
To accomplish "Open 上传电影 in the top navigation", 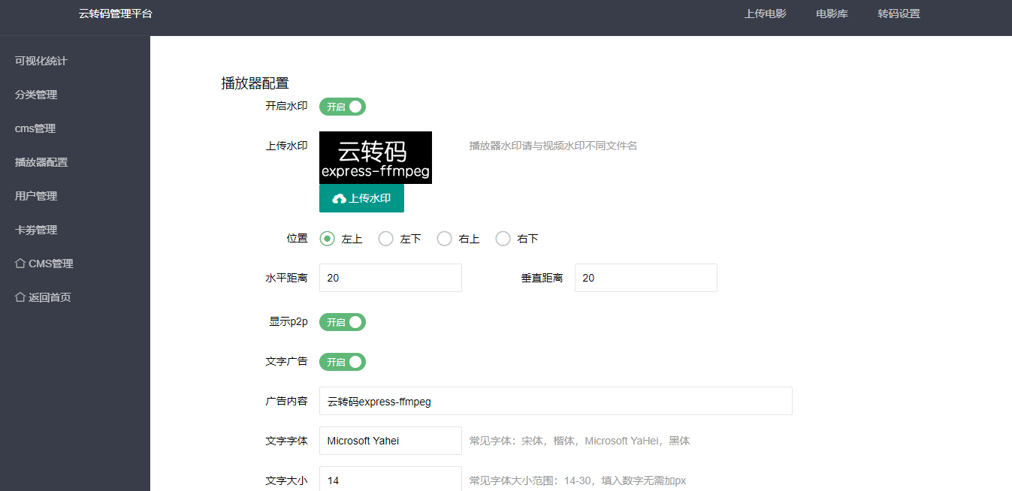I will click(765, 14).
